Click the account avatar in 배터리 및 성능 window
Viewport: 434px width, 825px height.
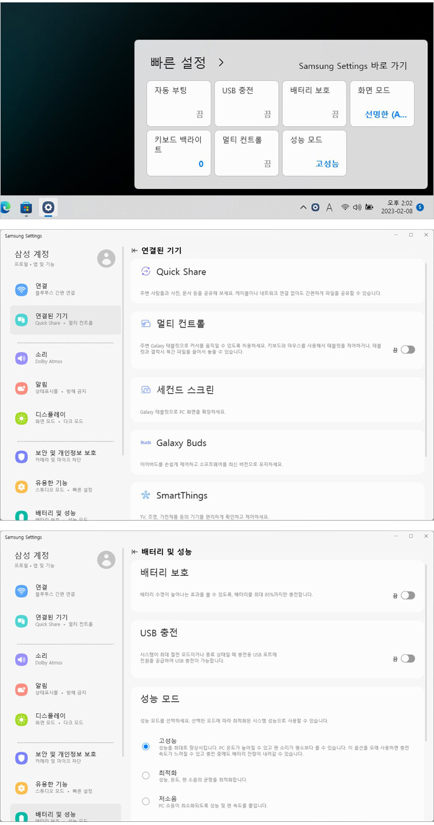[106, 560]
